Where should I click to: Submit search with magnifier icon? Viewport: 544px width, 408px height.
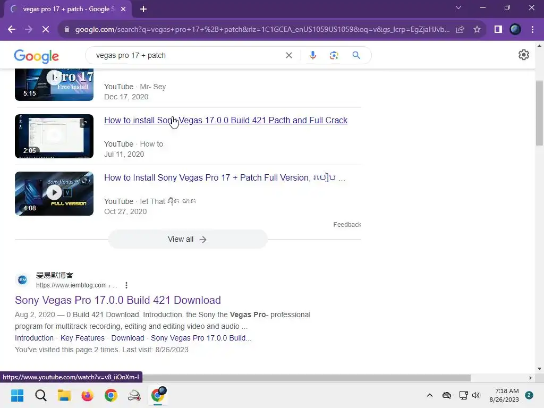356,55
